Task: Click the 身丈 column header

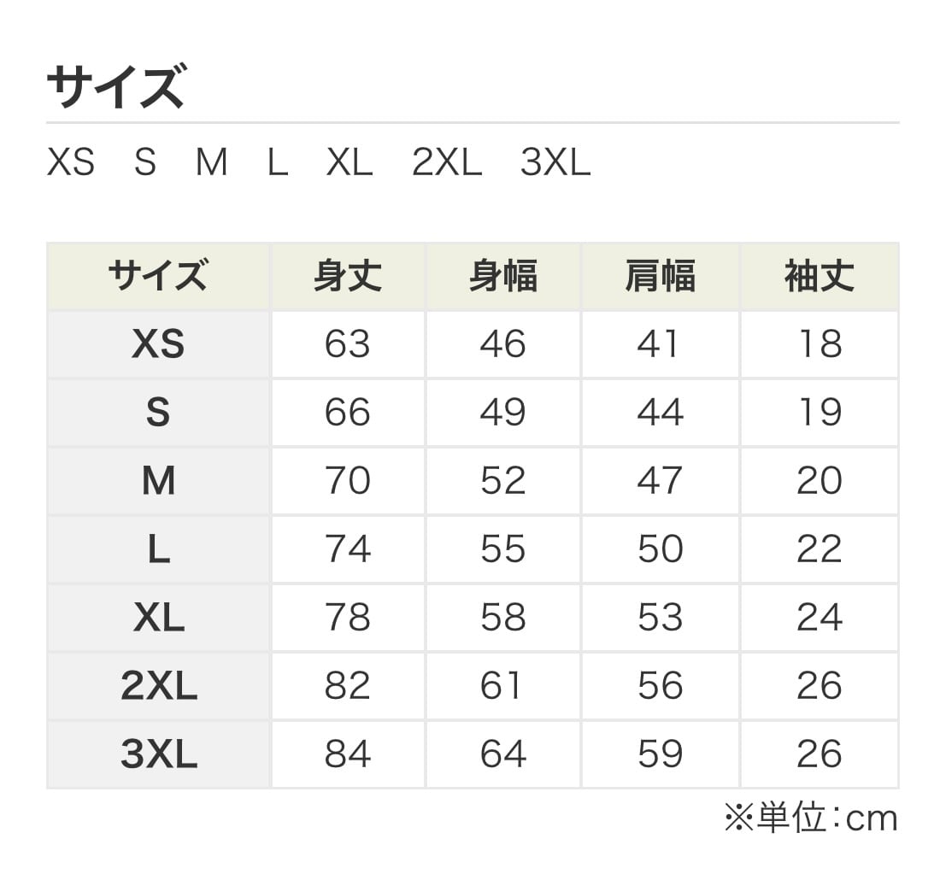Action: 347,277
